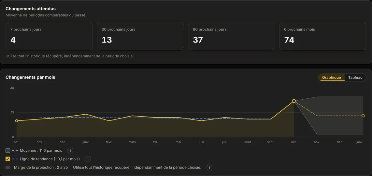This screenshot has height=176, width=372.
Task: Click the October peak data point marker
Action: [x=294, y=101]
